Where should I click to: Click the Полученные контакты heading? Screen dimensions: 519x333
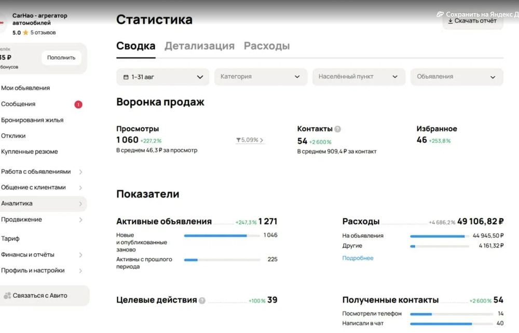[391, 300]
